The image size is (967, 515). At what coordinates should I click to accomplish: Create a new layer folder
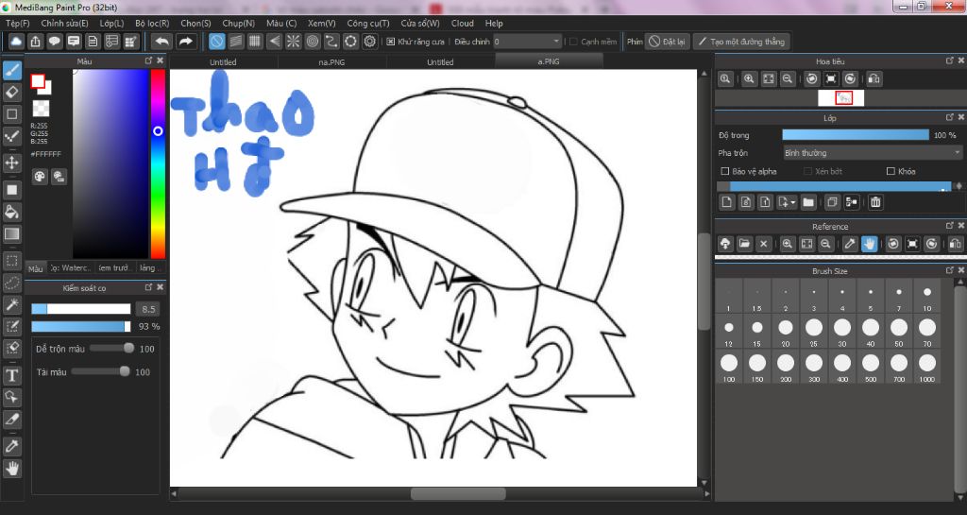point(808,202)
